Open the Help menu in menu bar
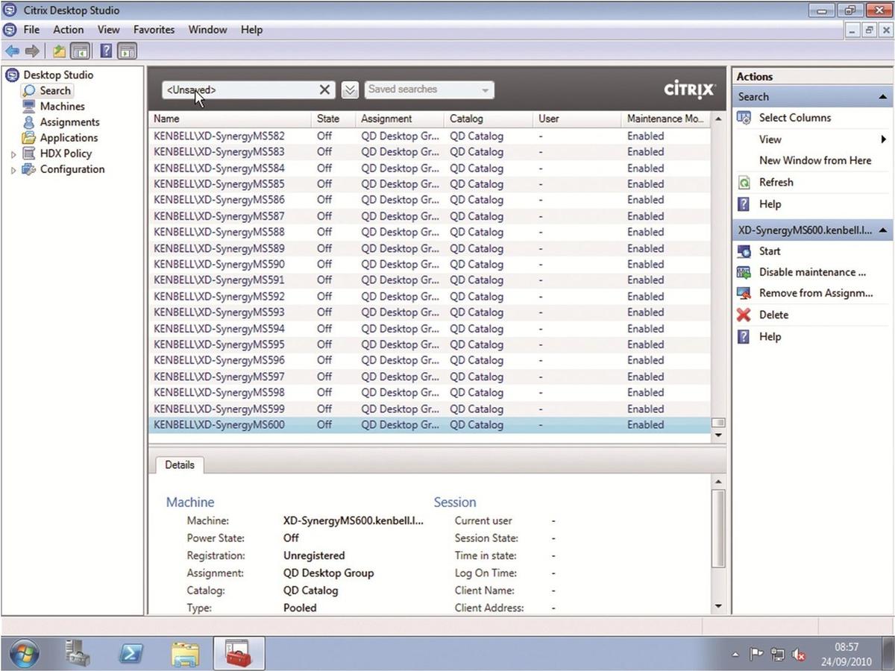Screen dimensions: 895x671 click(x=251, y=30)
